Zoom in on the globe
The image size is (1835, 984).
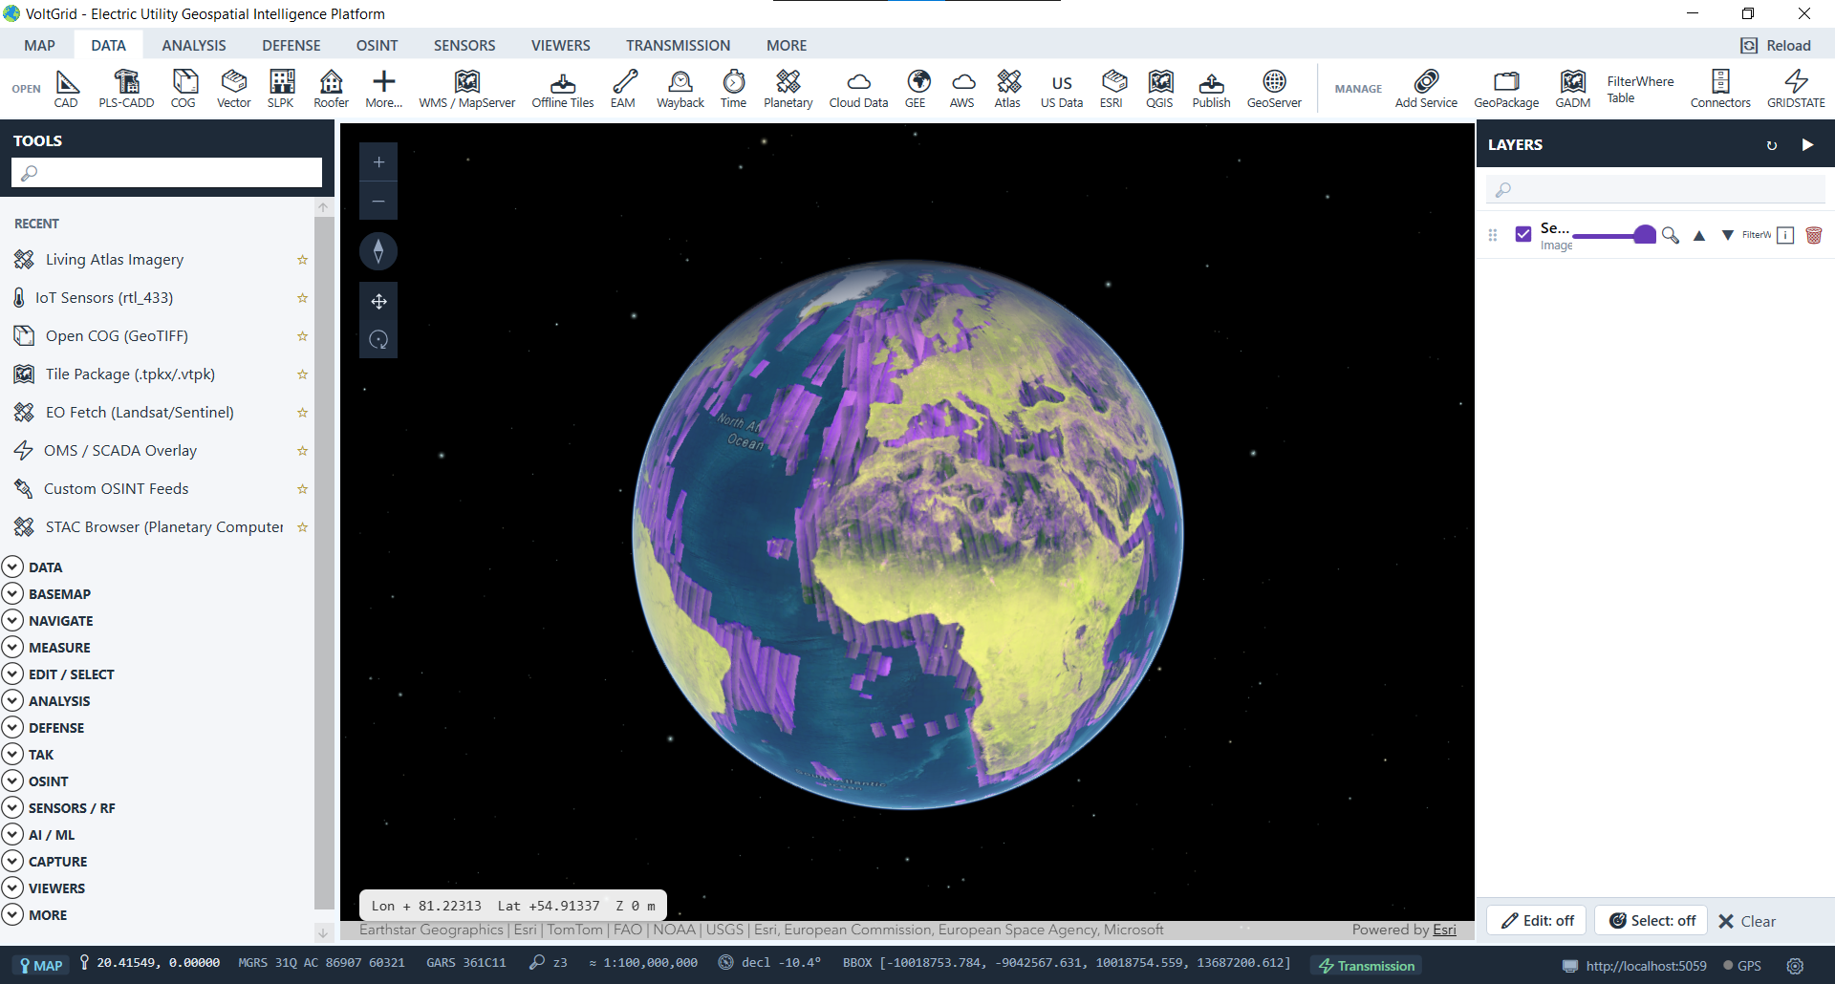tap(378, 162)
